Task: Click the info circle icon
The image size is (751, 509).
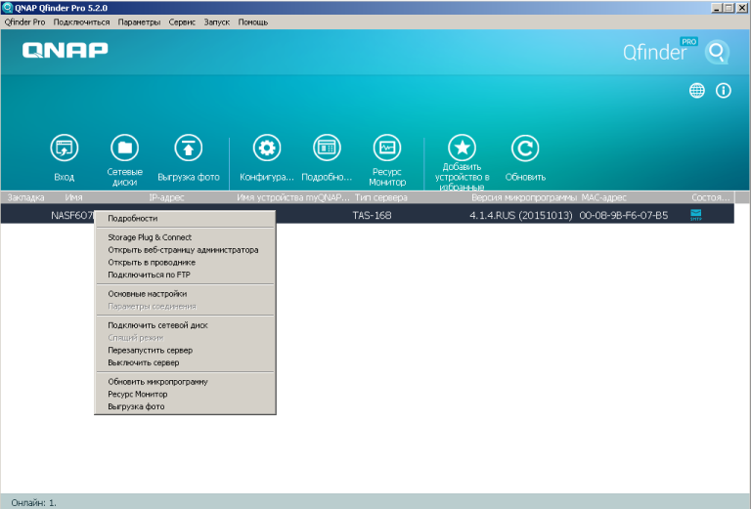Action: click(x=724, y=91)
